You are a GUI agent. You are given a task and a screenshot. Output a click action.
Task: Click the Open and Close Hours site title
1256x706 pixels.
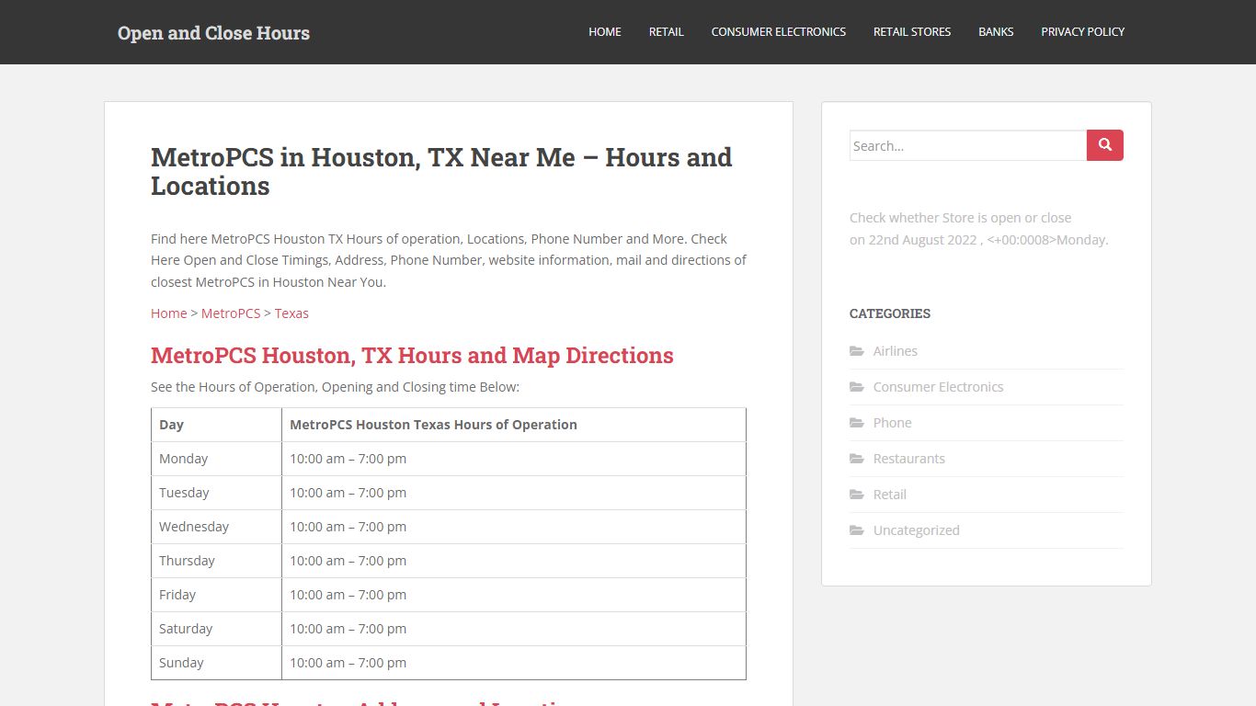pyautogui.click(x=213, y=33)
